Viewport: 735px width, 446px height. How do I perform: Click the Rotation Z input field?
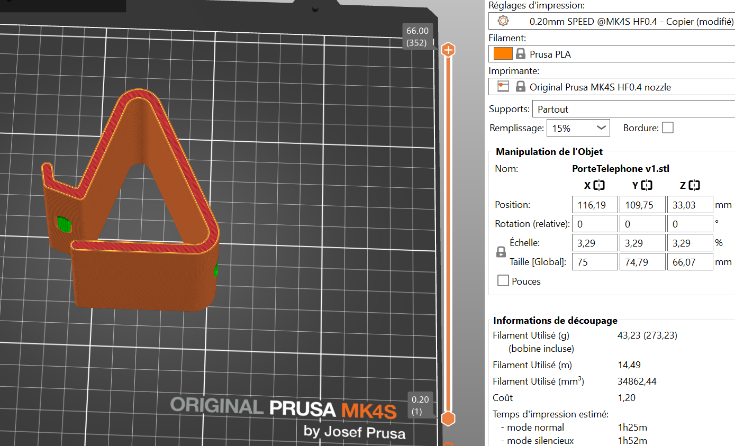(690, 224)
